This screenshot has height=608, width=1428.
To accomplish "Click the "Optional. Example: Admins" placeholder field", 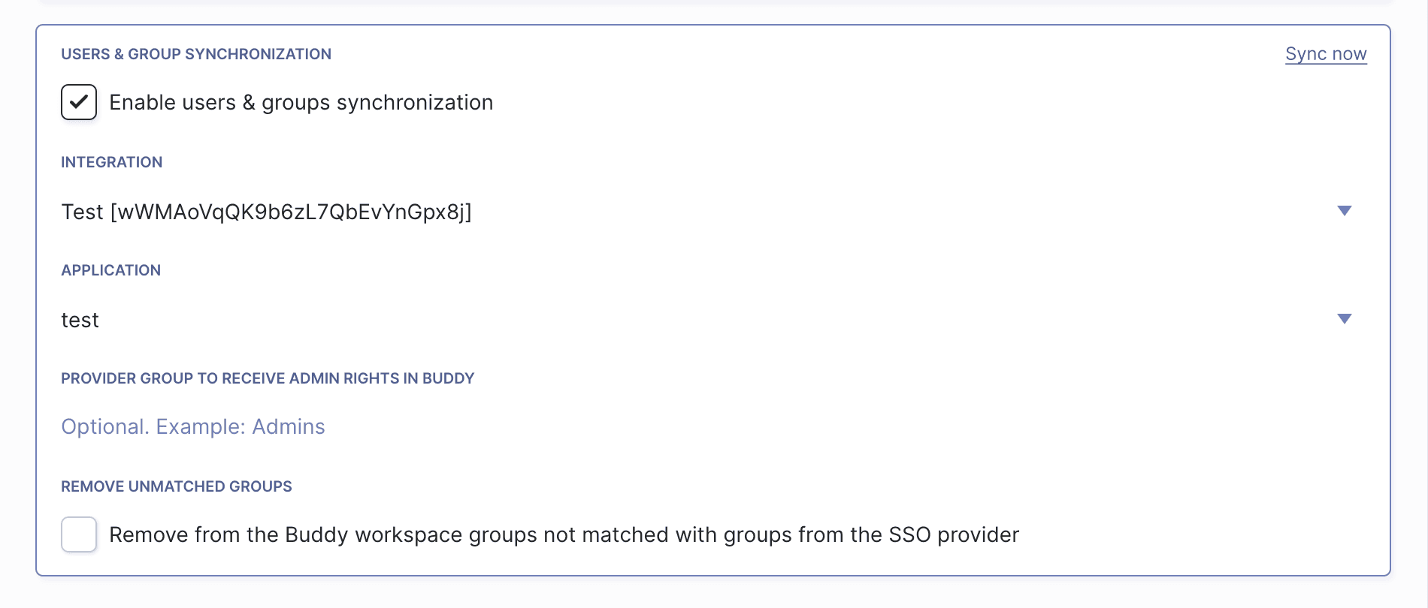I will [x=193, y=426].
